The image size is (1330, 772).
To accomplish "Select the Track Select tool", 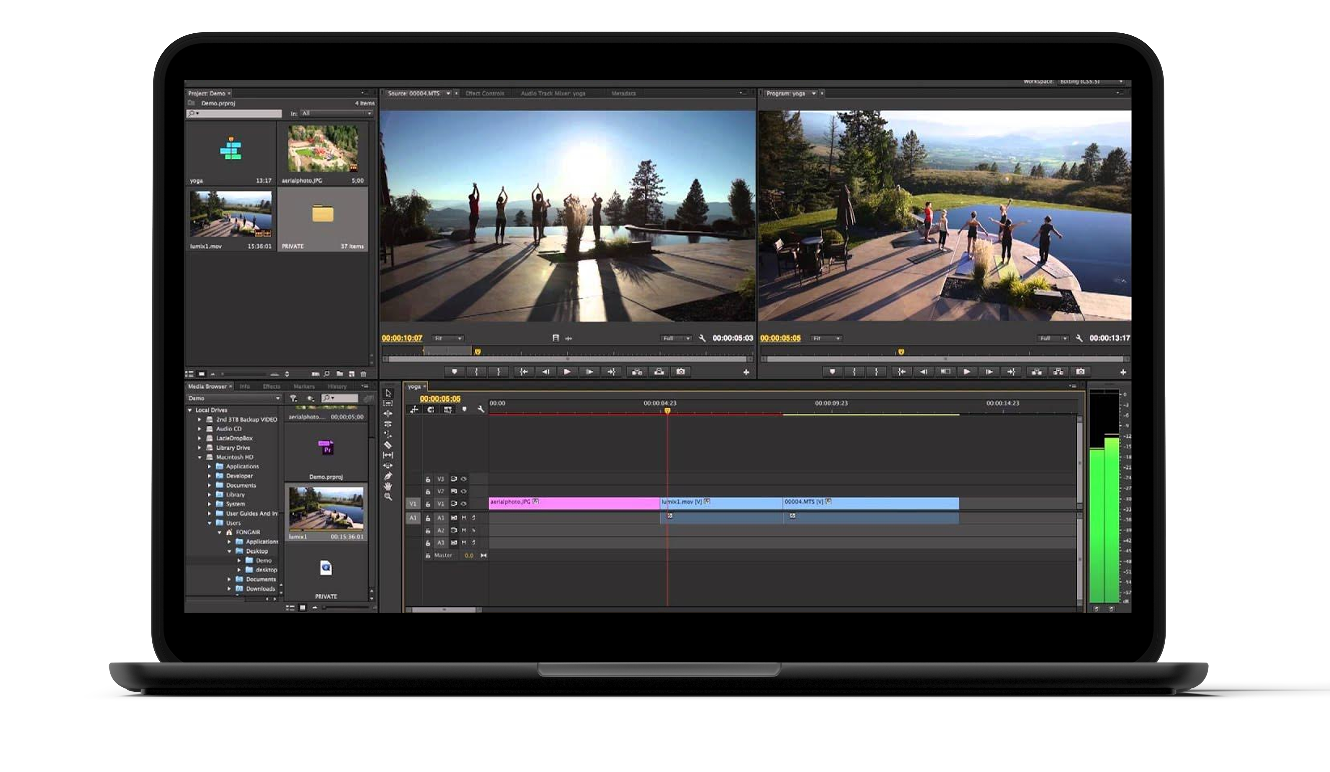I will coord(388,404).
